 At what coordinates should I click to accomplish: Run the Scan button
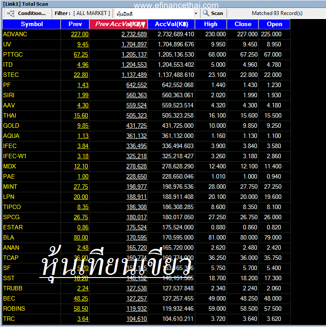213,13
